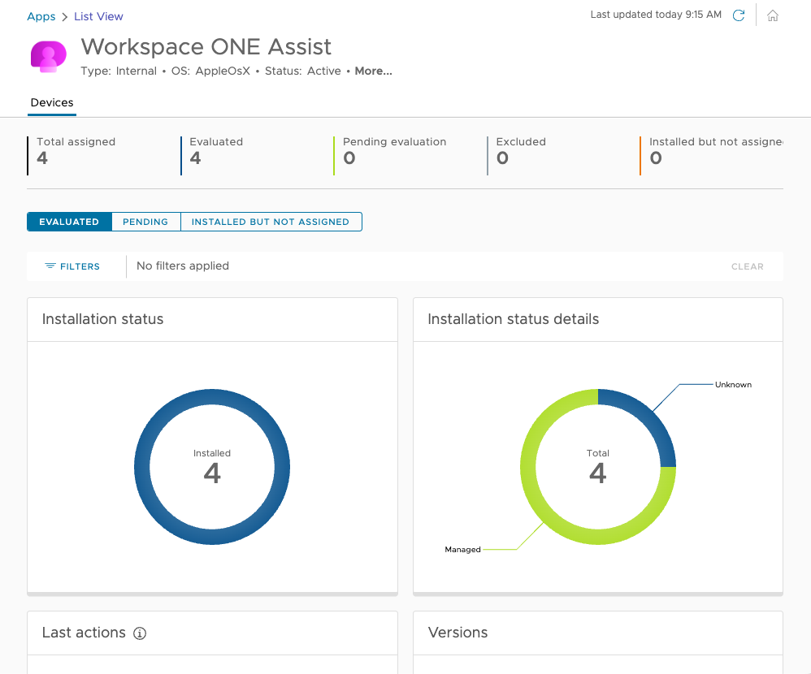The image size is (811, 674).
Task: Open the home icon in top right
Action: pos(773,15)
